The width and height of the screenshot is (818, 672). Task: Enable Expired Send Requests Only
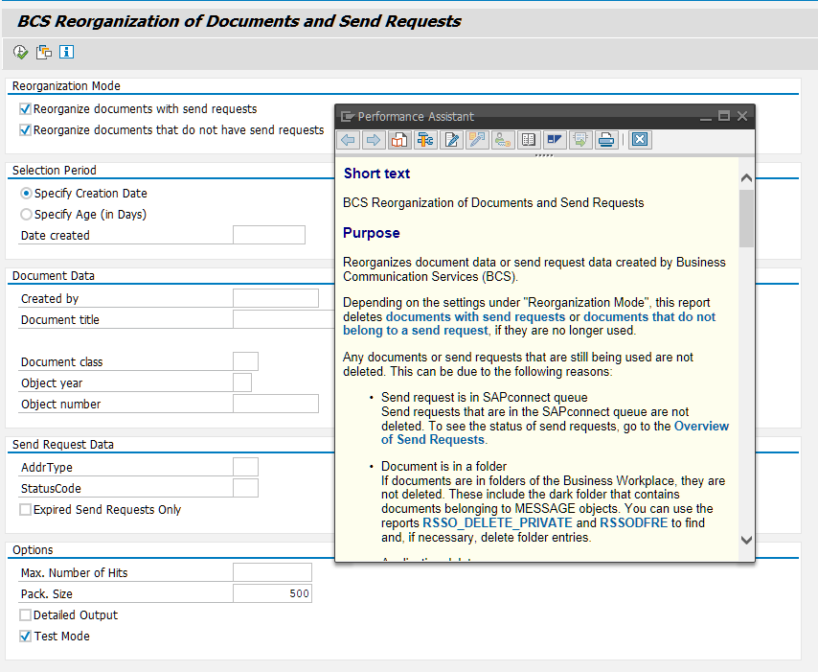(25, 510)
